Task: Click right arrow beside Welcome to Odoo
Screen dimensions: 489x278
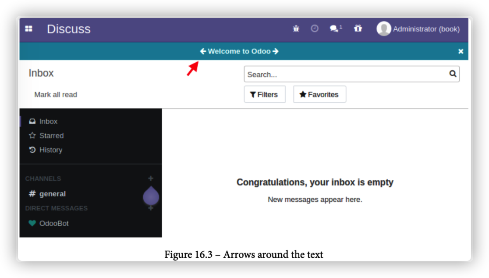Action: (x=275, y=51)
